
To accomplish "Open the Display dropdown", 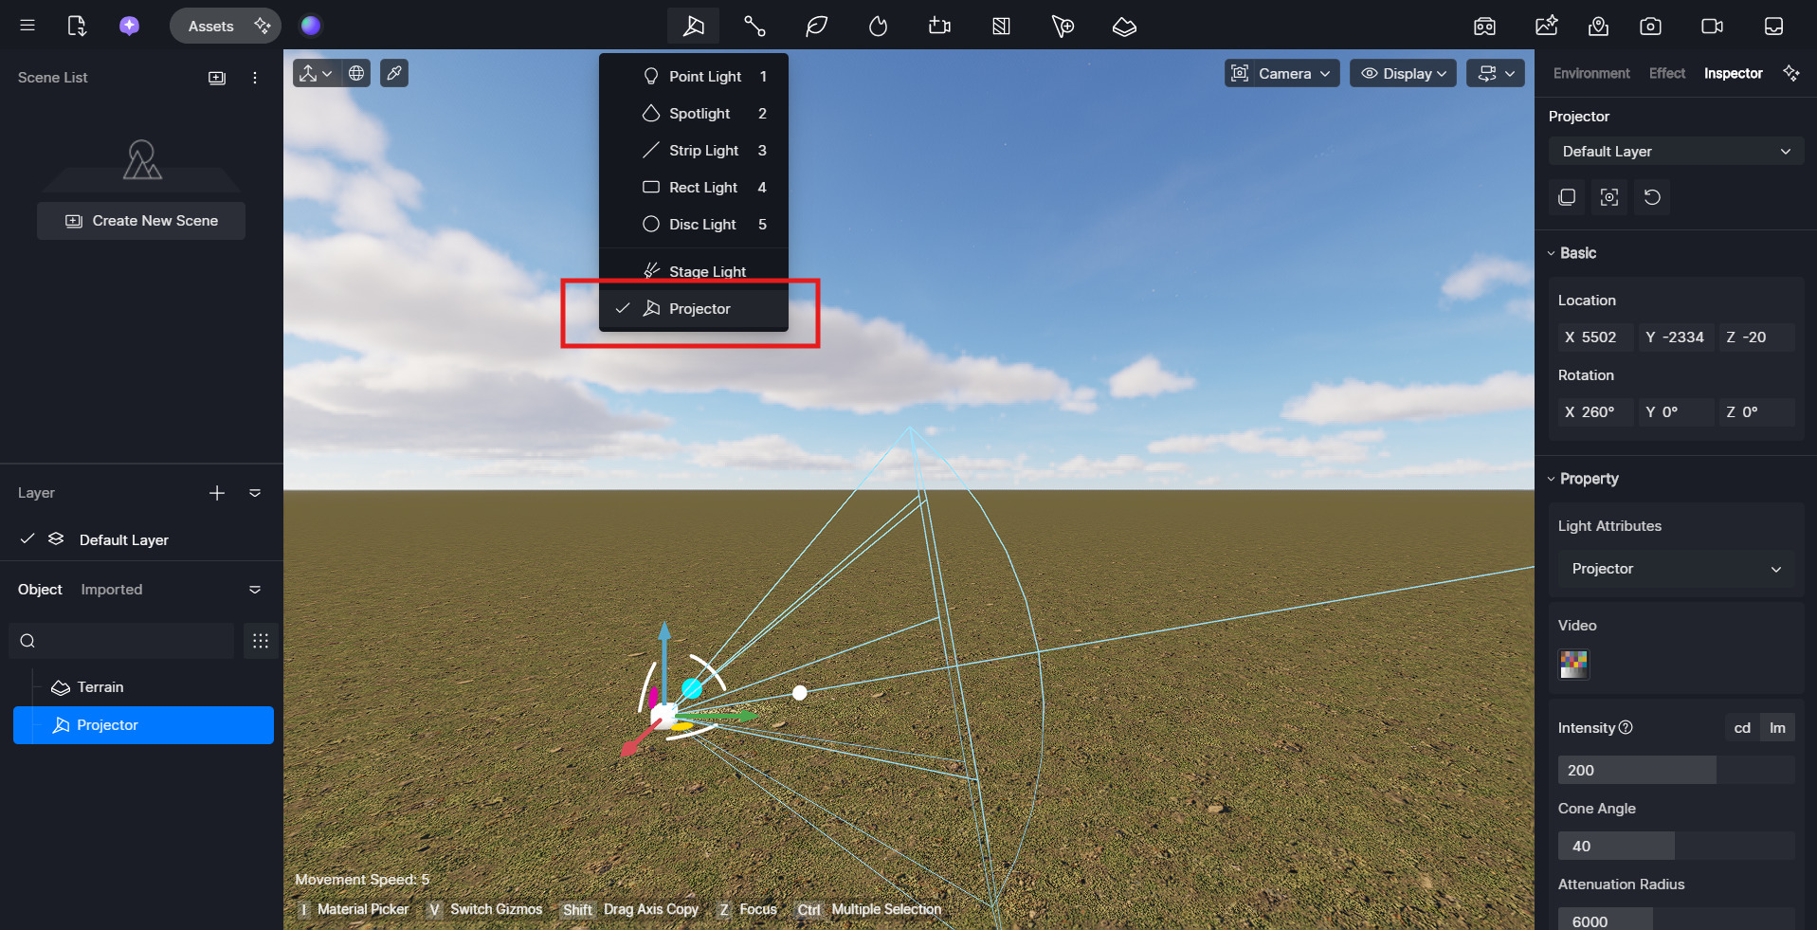I will click(x=1403, y=73).
